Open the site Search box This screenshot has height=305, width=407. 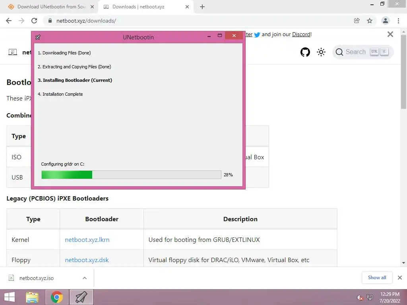click(363, 52)
